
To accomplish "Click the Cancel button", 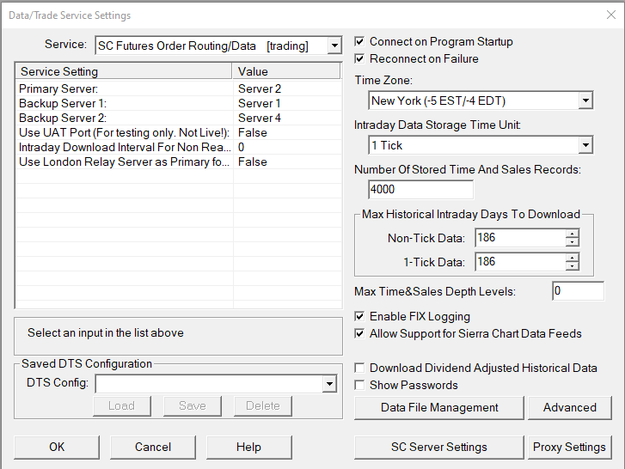I will click(153, 448).
